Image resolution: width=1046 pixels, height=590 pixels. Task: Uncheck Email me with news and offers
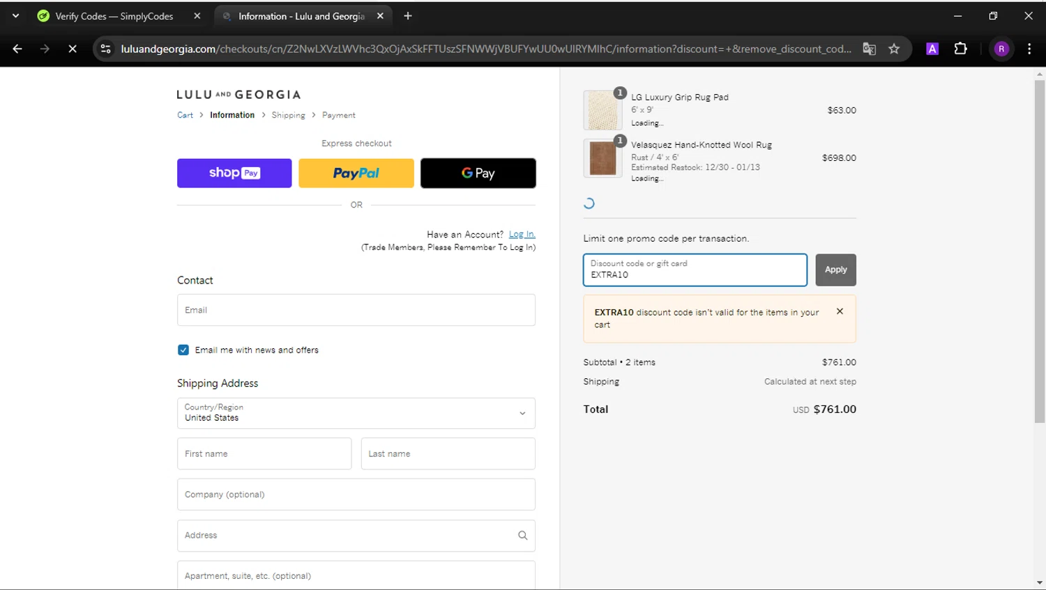(x=183, y=350)
